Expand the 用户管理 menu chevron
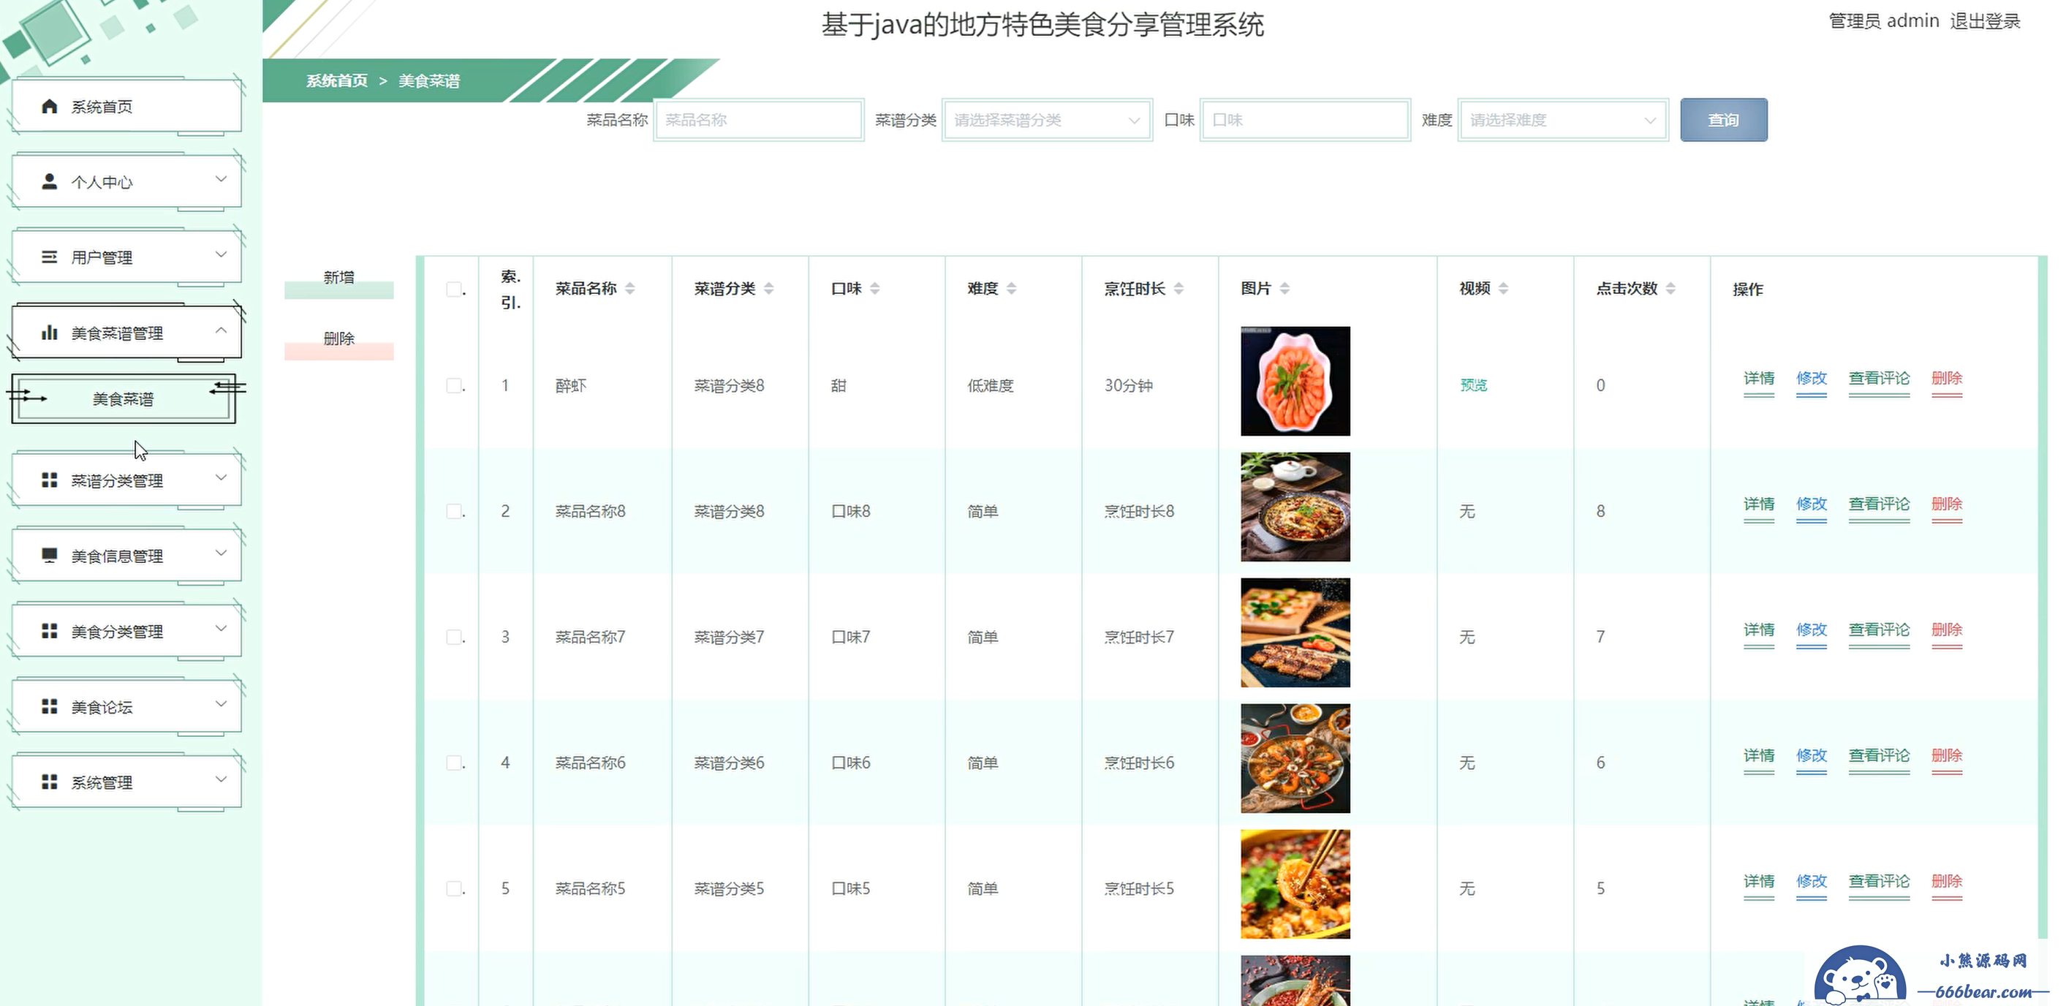The image size is (2066, 1006). point(221,254)
